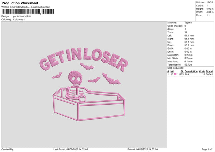Click the Max Jump value 6.1 mm
The image size is (215, 152).
click(188, 61)
